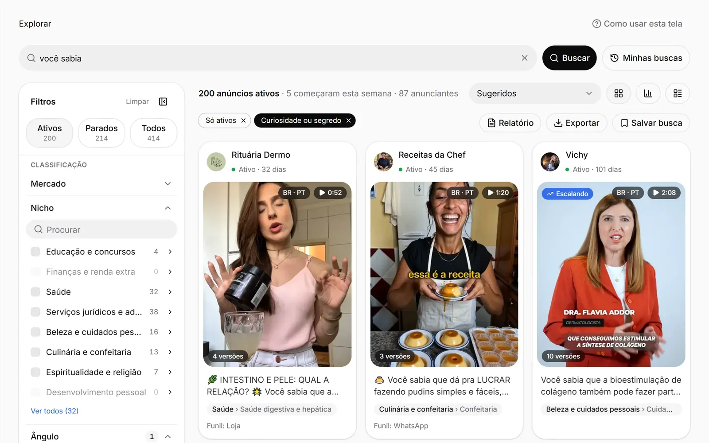Click the Receitas da Chef advertiser avatar
Screen dimensions: 709x443
[383, 162]
